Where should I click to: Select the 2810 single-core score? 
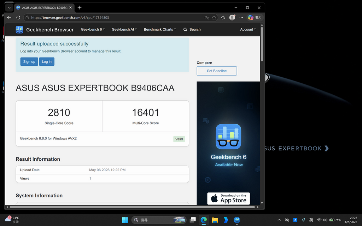[x=59, y=113]
